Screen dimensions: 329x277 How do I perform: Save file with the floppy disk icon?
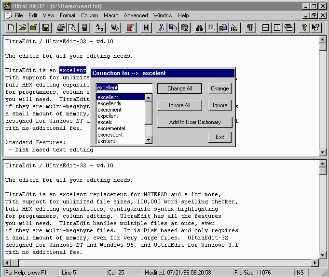46,27
